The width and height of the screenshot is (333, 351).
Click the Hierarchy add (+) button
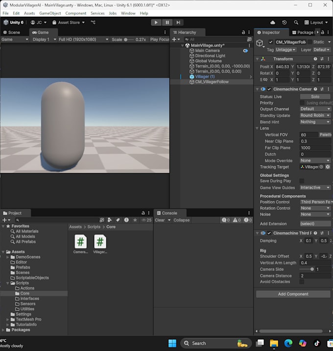pyautogui.click(x=176, y=40)
